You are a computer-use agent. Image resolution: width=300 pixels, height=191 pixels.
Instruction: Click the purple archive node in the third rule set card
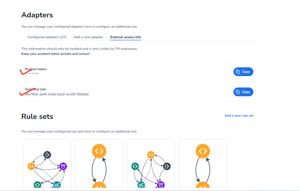click(x=161, y=185)
